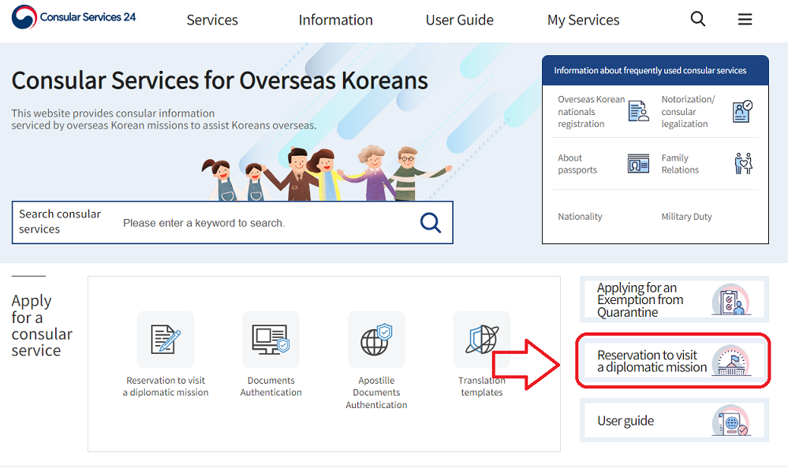Click the Consular Services 24 logo
This screenshot has height=468, width=788.
pos(74,17)
